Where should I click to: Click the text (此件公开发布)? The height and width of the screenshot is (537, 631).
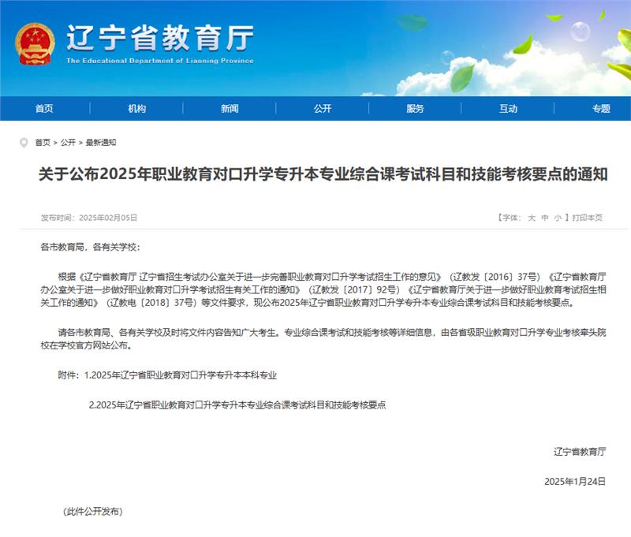[x=93, y=511]
